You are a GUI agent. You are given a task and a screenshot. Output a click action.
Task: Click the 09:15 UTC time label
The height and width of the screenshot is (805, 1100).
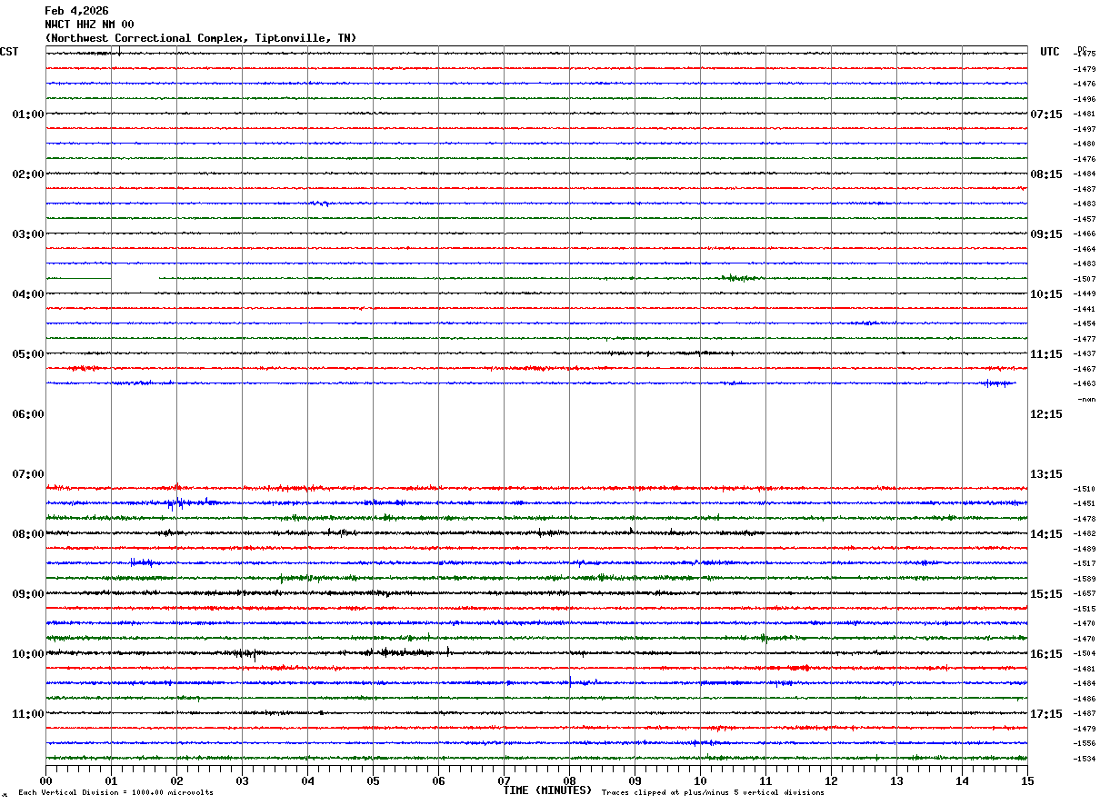[1046, 234]
